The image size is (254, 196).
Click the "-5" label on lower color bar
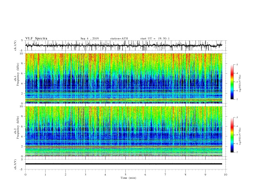click(237, 135)
